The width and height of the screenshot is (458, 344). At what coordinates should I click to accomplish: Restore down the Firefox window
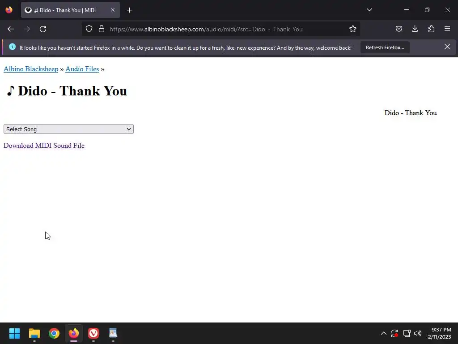[427, 10]
